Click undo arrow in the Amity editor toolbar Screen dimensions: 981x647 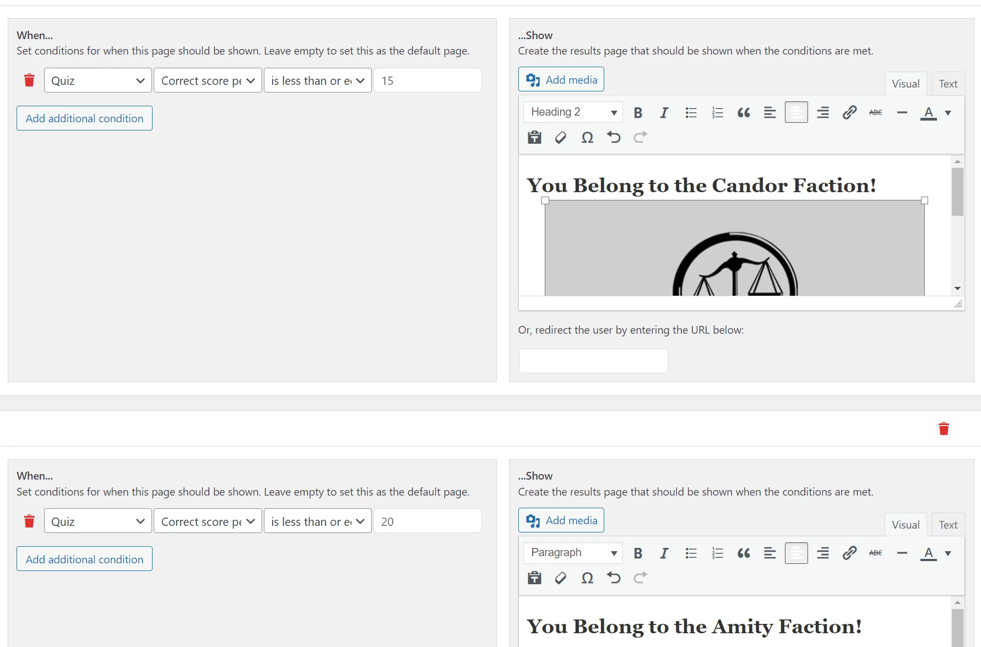pyautogui.click(x=614, y=578)
